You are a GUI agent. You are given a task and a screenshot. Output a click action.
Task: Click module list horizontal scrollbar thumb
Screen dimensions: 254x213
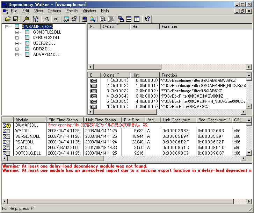coord(56,158)
